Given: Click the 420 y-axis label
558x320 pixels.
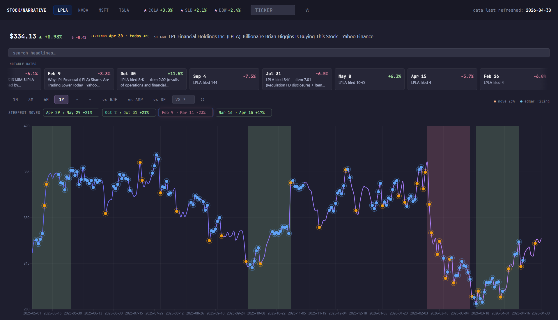Looking at the screenshot, I should [26, 126].
